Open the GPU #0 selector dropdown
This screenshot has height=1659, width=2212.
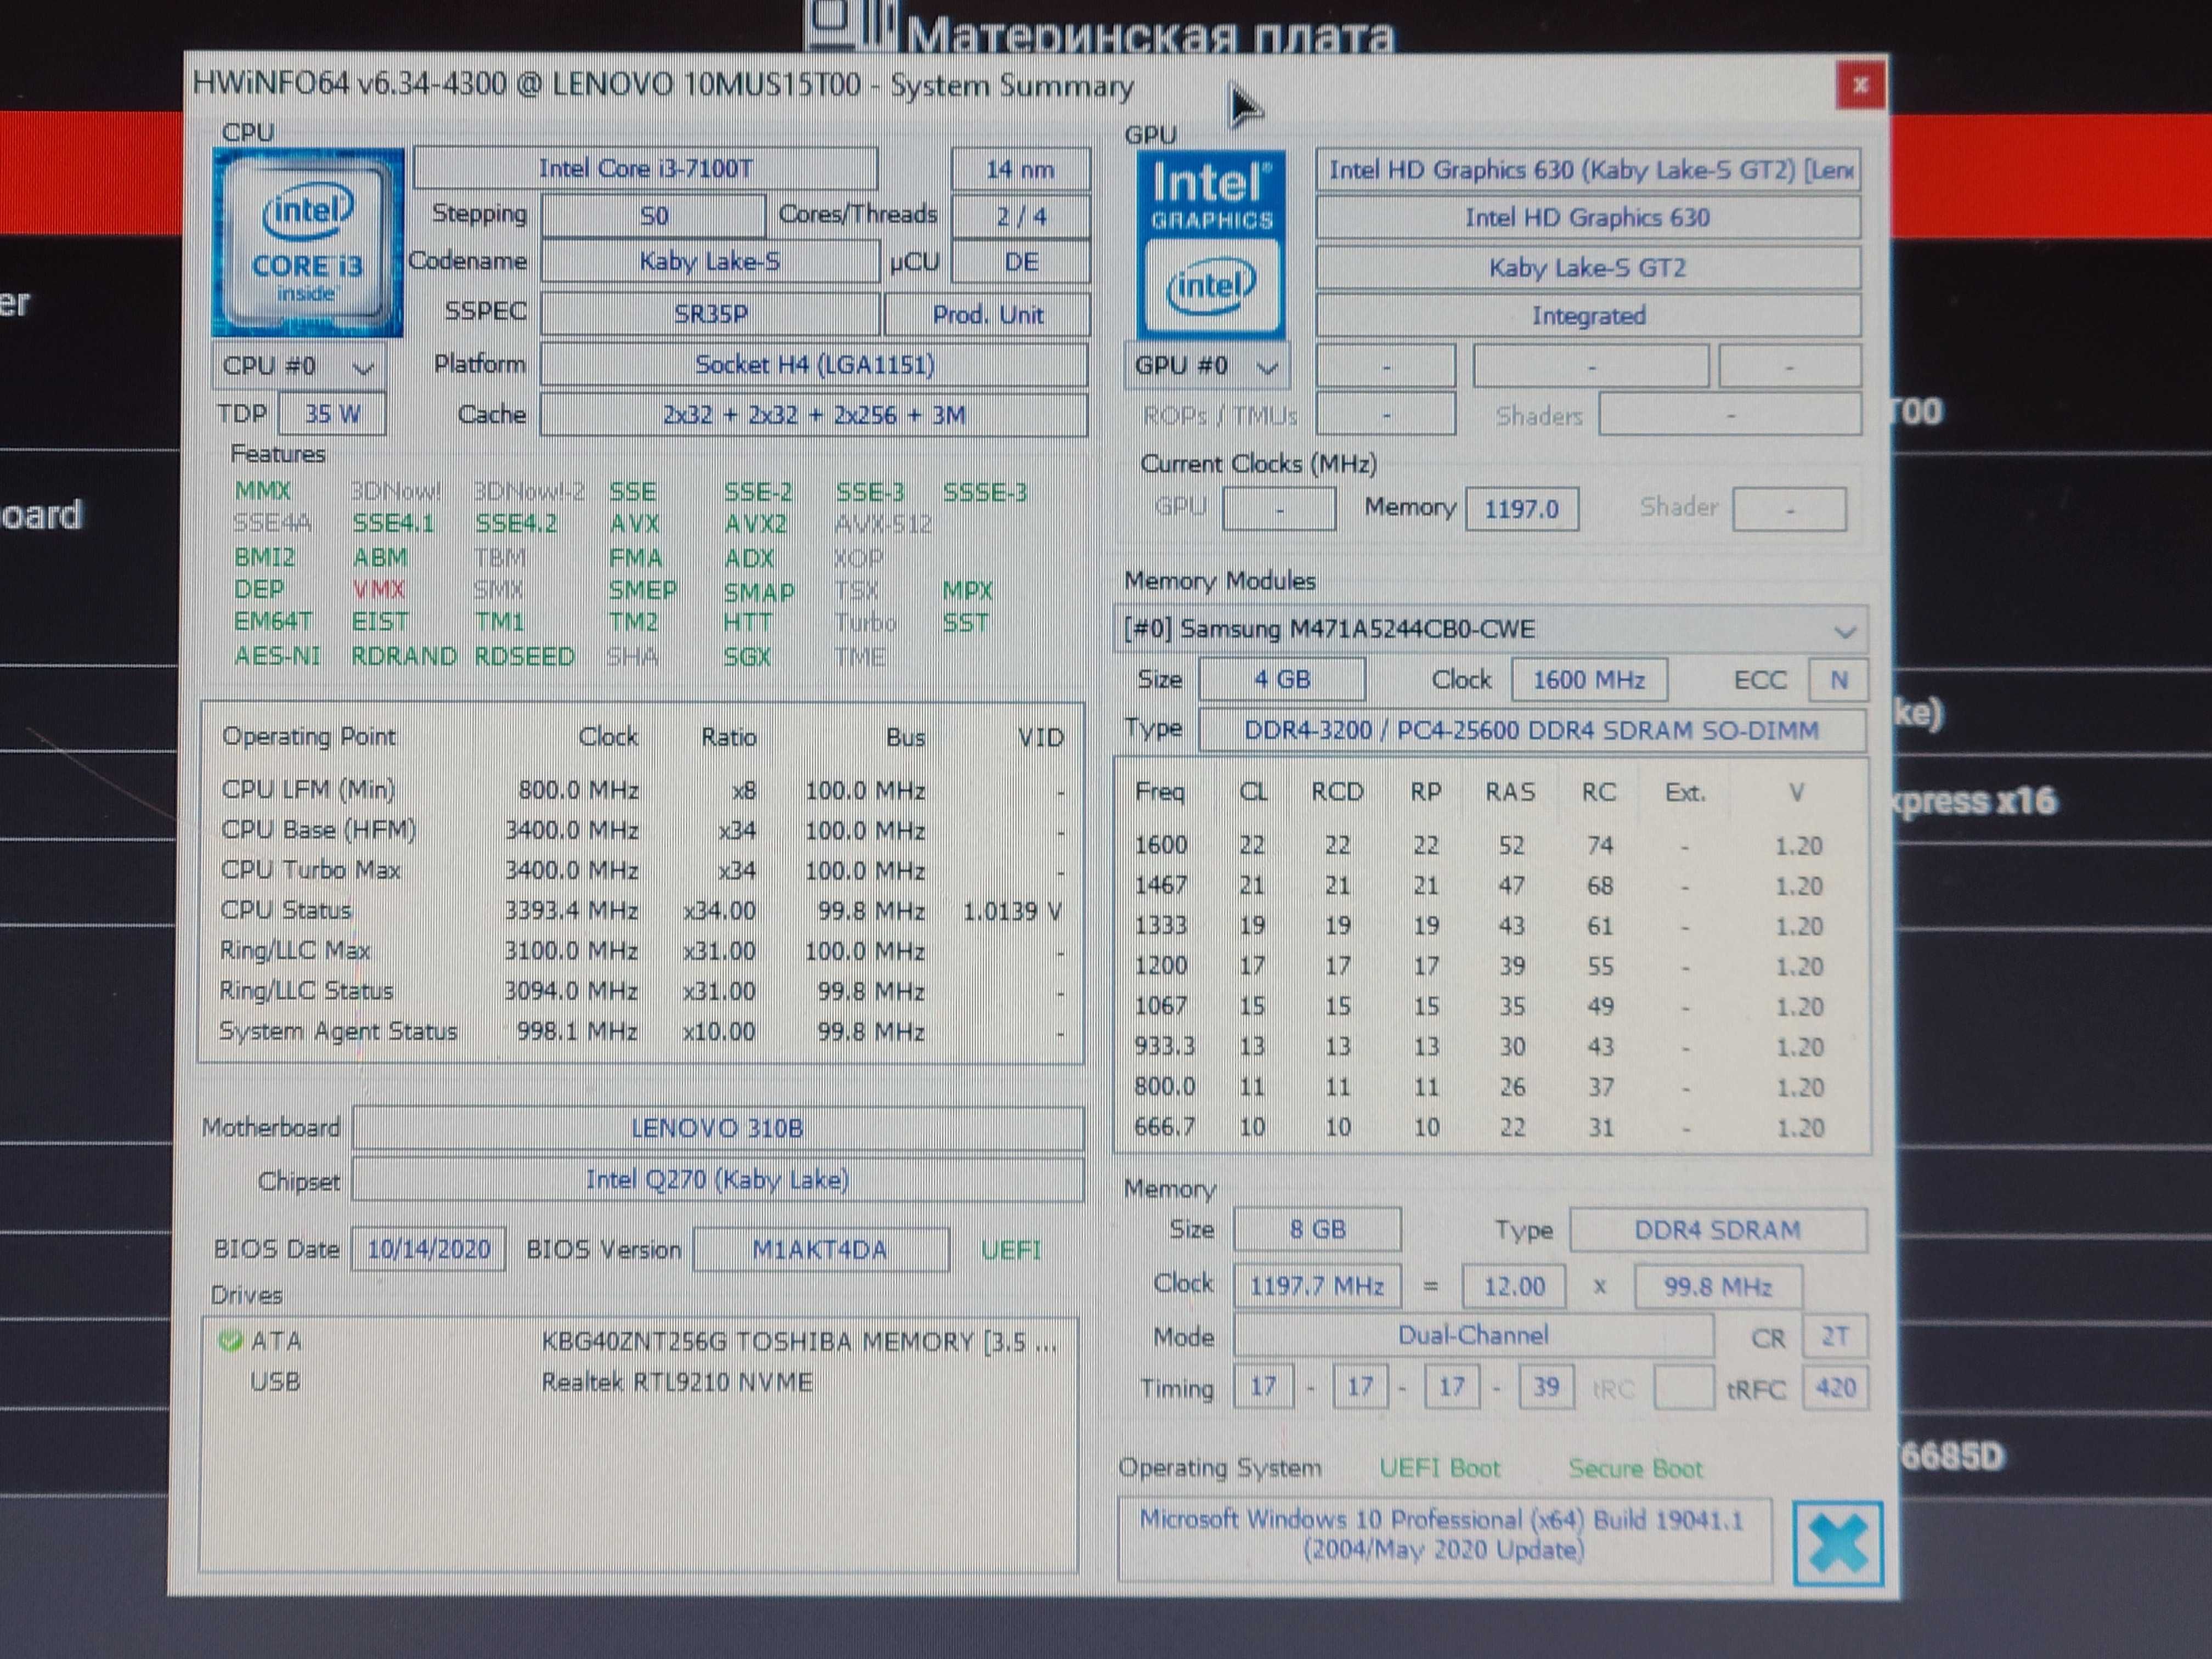coord(1207,366)
